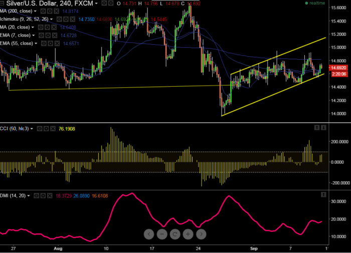
Task: Reset the chart view
Action: [x=175, y=234]
